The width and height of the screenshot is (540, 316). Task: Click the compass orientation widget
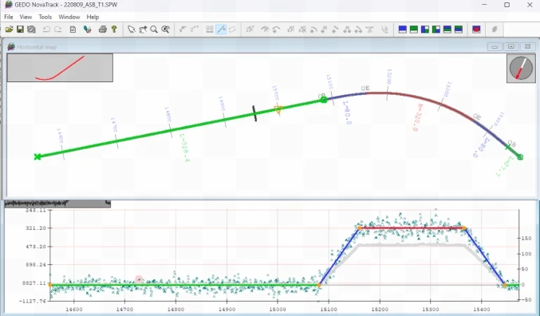[x=521, y=69]
